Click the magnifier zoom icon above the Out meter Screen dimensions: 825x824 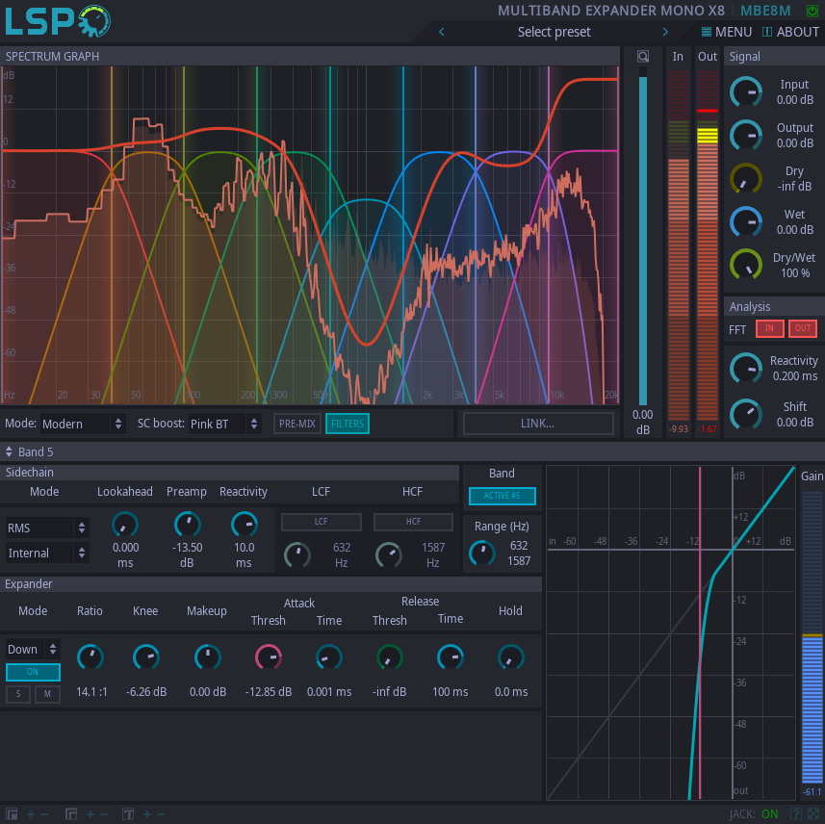(643, 56)
